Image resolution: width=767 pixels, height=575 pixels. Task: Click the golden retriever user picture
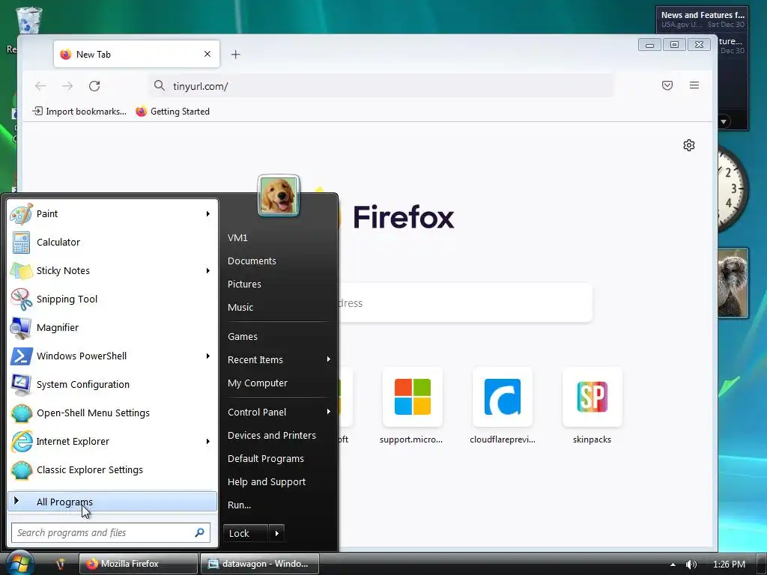(279, 195)
